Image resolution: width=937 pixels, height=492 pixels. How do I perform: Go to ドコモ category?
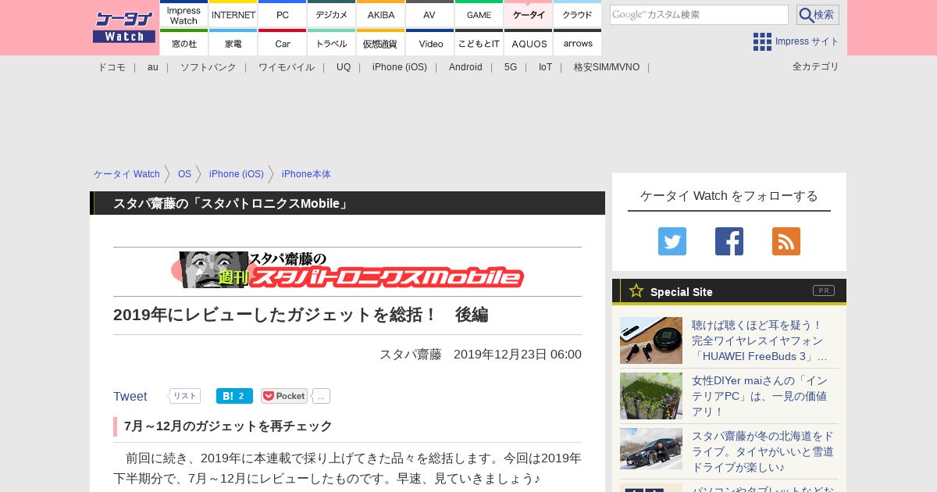click(x=112, y=67)
